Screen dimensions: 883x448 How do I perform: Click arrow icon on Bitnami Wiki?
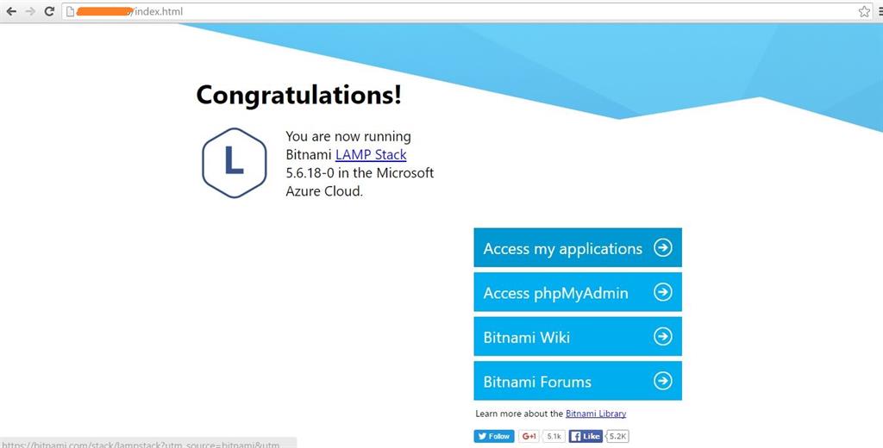pyautogui.click(x=663, y=336)
